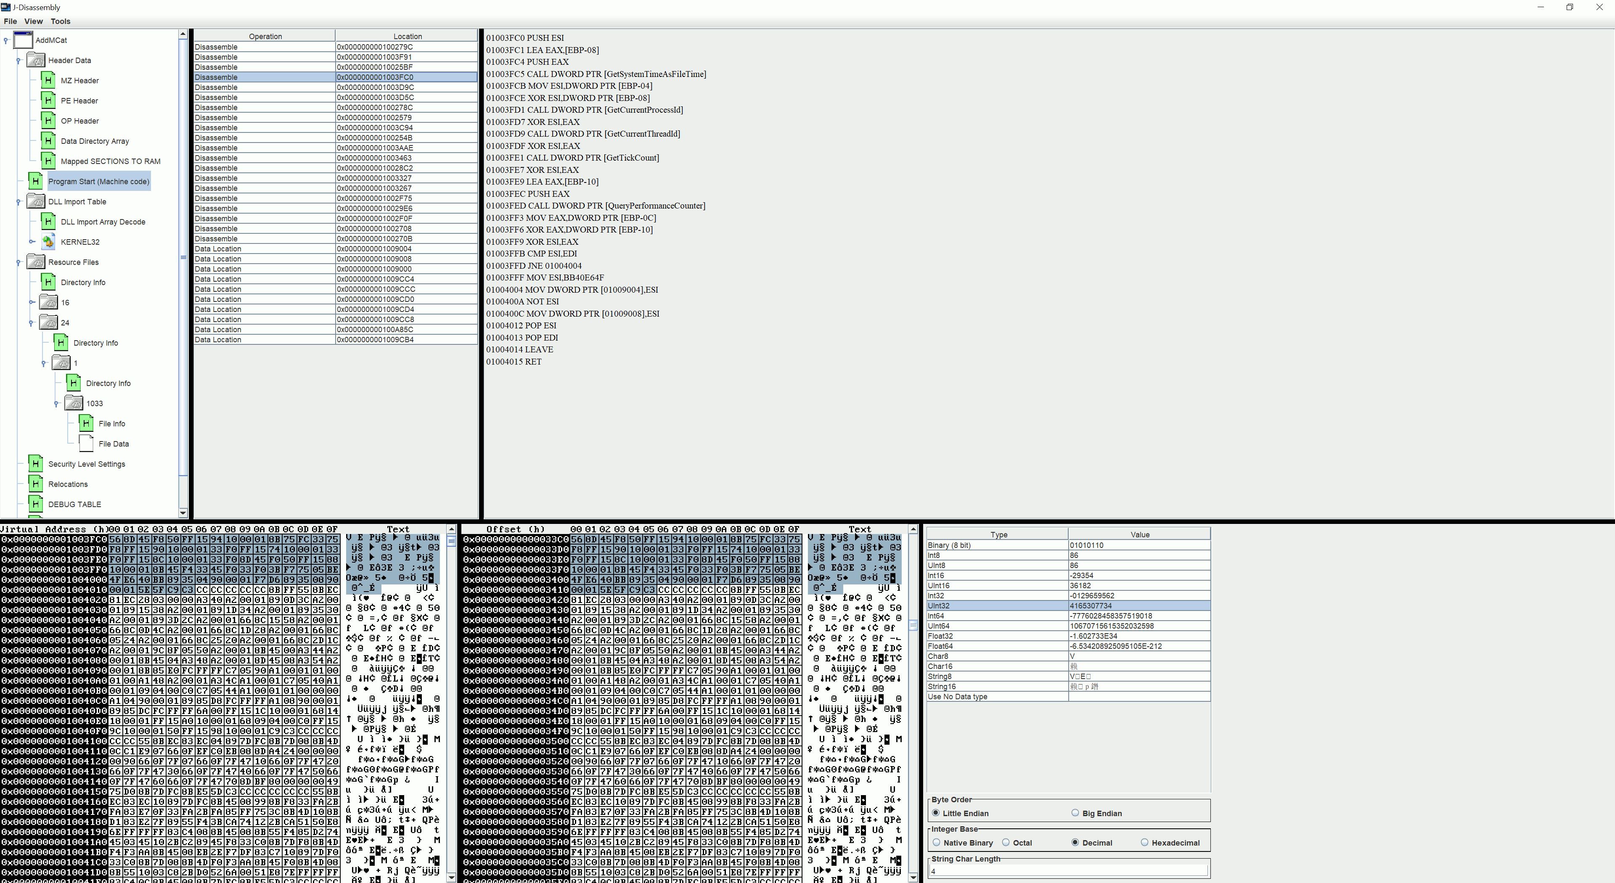Click the Header Data folder icon

point(36,60)
